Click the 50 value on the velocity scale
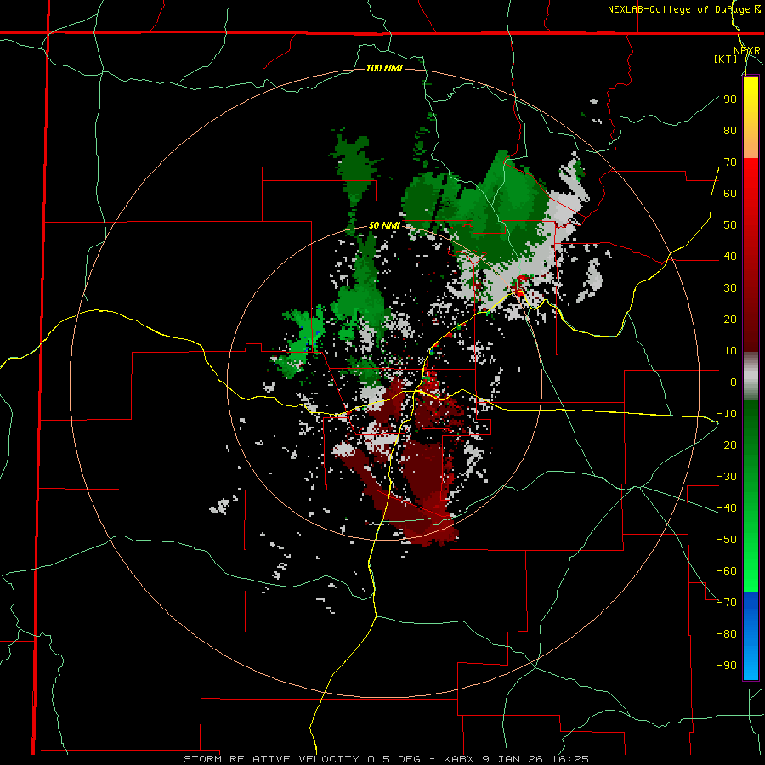The width and height of the screenshot is (765, 765). 730,225
